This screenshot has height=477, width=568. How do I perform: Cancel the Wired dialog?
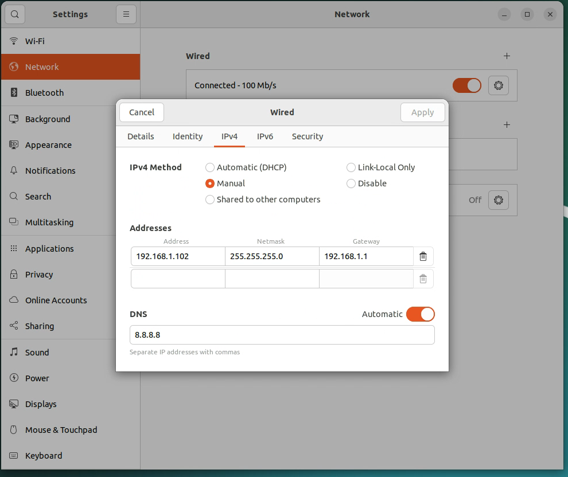coord(141,112)
